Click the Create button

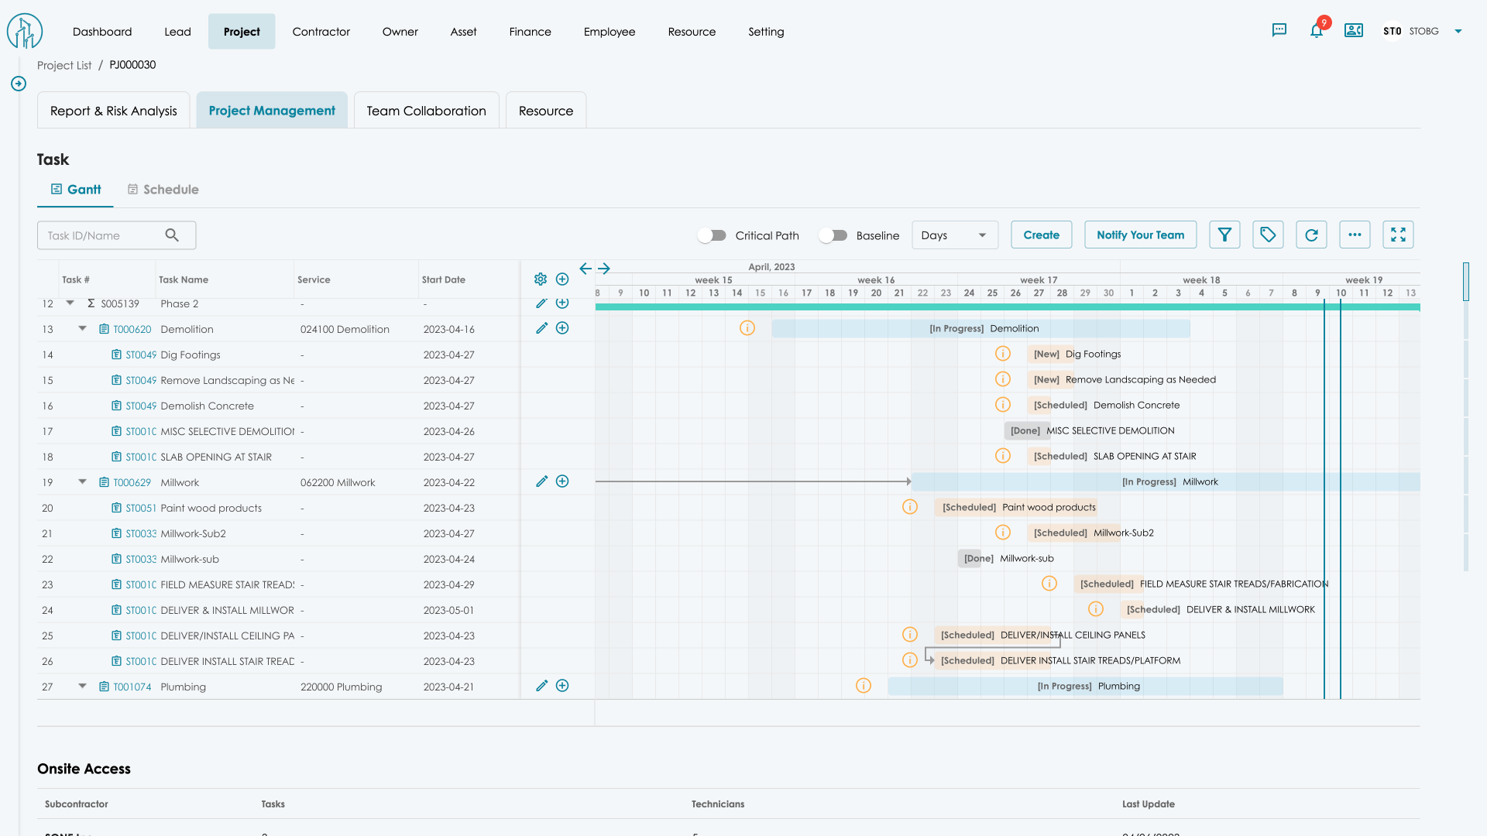[x=1041, y=235]
